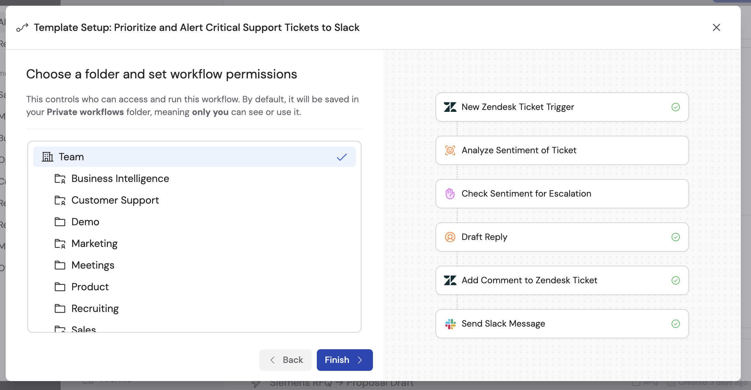Image resolution: width=751 pixels, height=390 pixels.
Task: Click the back chevron inside the Back button
Action: point(272,360)
